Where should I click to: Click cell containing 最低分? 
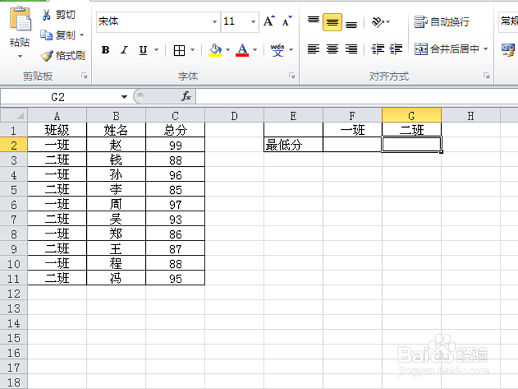pos(293,145)
